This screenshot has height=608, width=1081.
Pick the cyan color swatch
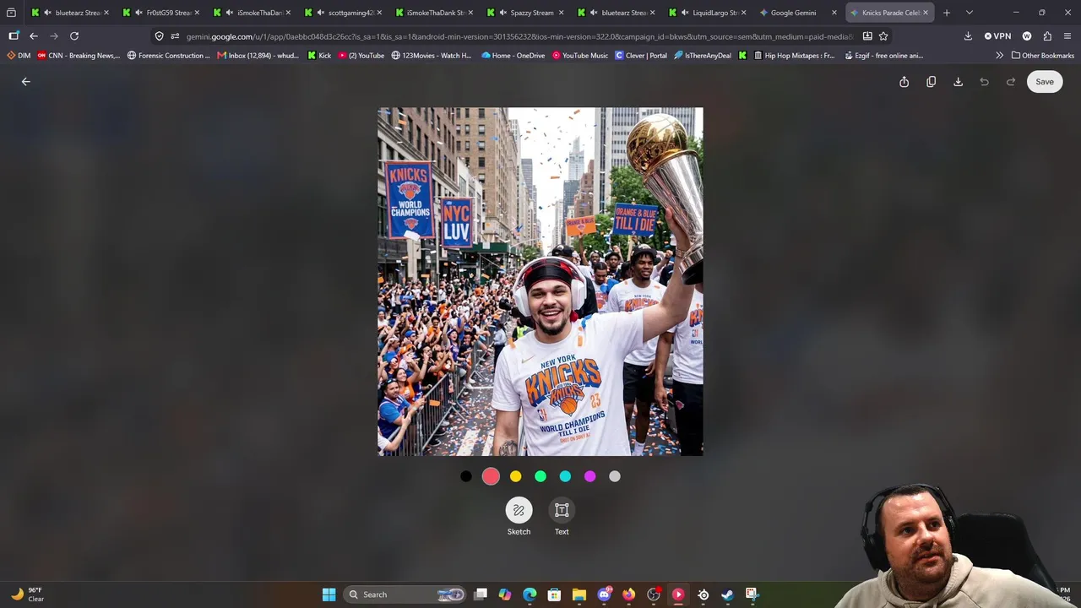(565, 476)
